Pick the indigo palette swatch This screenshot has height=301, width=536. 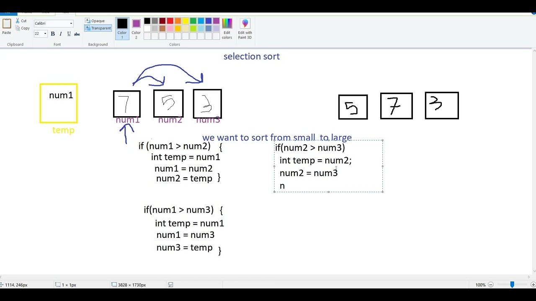(209, 21)
